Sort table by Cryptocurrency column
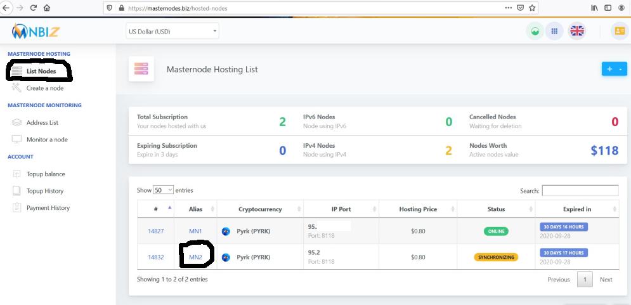 pyautogui.click(x=260, y=209)
